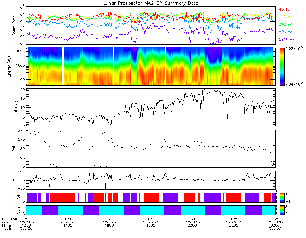
Task: Click the '-90' tick on the Theta axis
Action: pyautogui.click(x=21, y=188)
